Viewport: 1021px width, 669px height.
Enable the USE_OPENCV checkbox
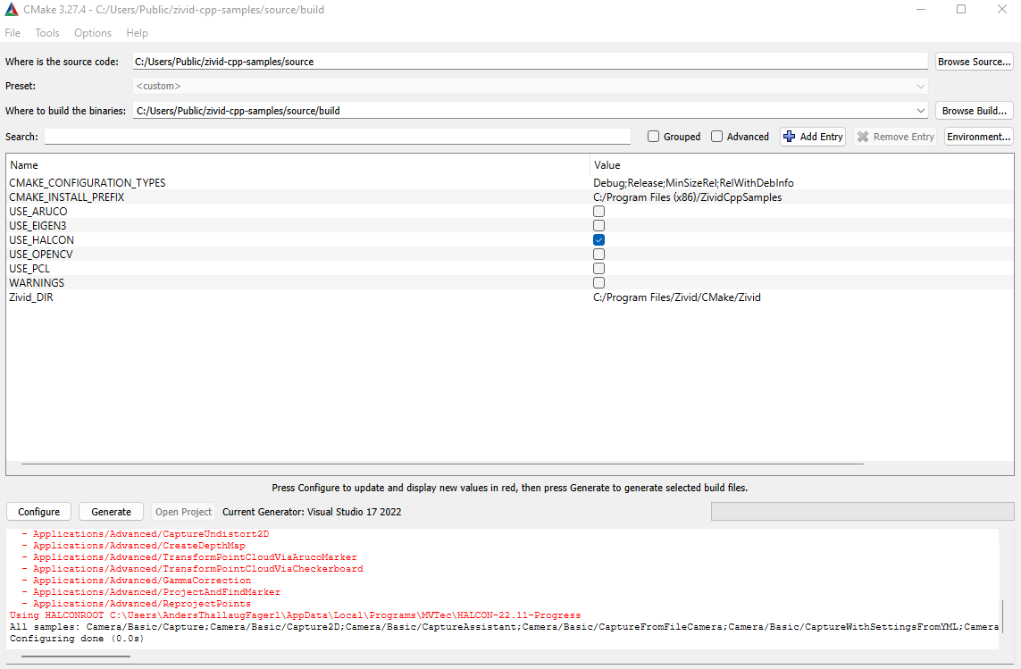tap(598, 255)
